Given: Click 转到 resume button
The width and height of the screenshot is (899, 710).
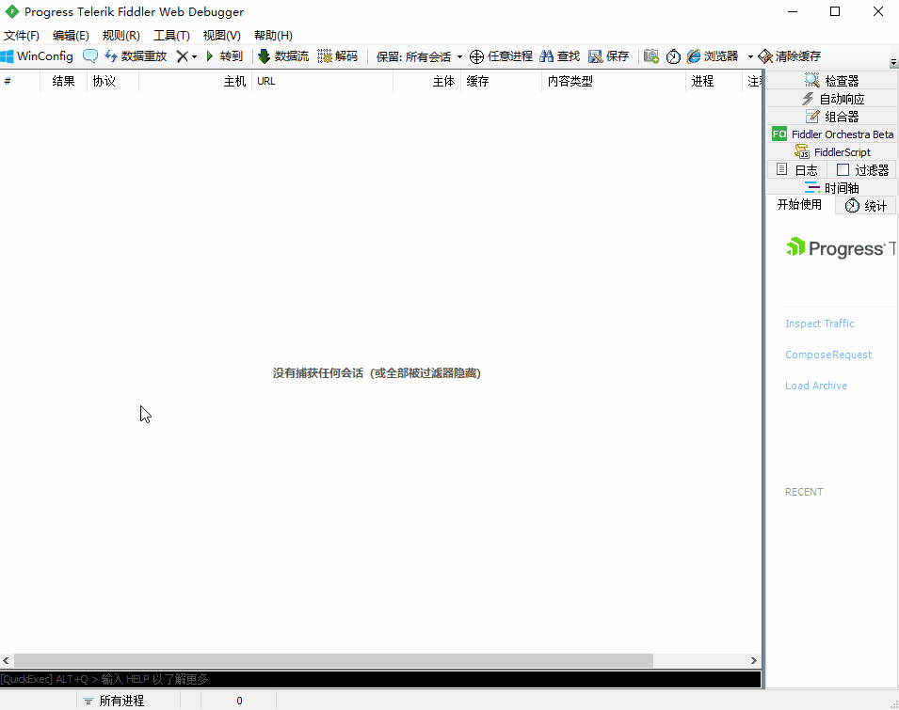Looking at the screenshot, I should (225, 56).
